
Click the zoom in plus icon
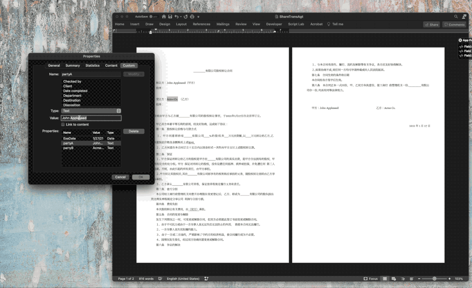point(449,279)
